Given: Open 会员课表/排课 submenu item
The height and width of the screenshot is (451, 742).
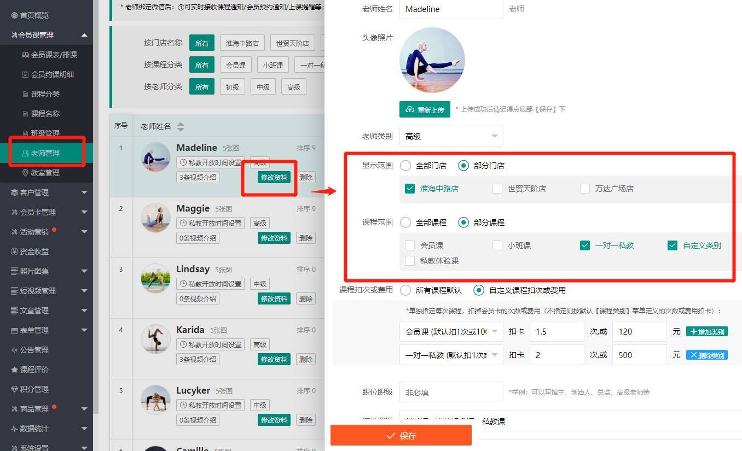Looking at the screenshot, I should pyautogui.click(x=49, y=55).
